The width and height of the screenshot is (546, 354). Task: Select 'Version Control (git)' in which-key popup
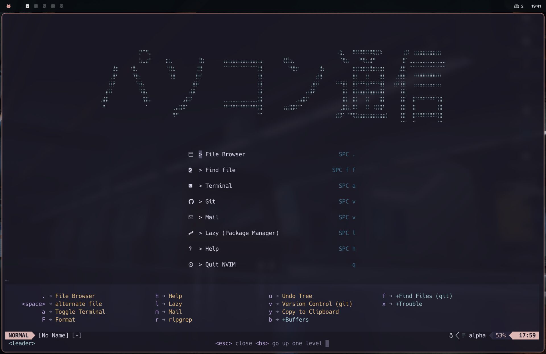click(317, 304)
